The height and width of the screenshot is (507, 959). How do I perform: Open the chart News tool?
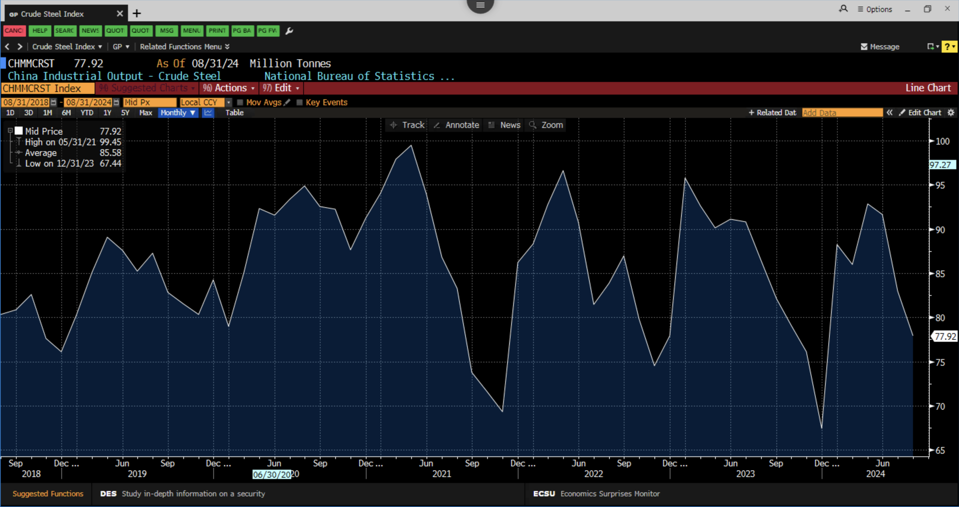pos(504,125)
